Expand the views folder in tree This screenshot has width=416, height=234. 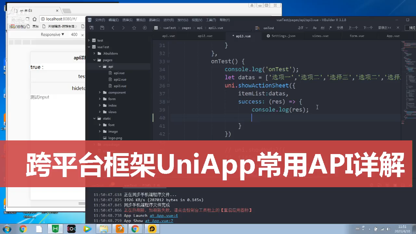click(100, 112)
